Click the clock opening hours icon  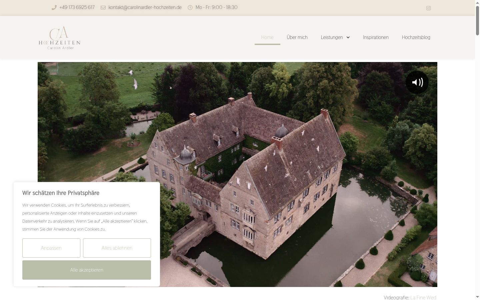pos(190,7)
